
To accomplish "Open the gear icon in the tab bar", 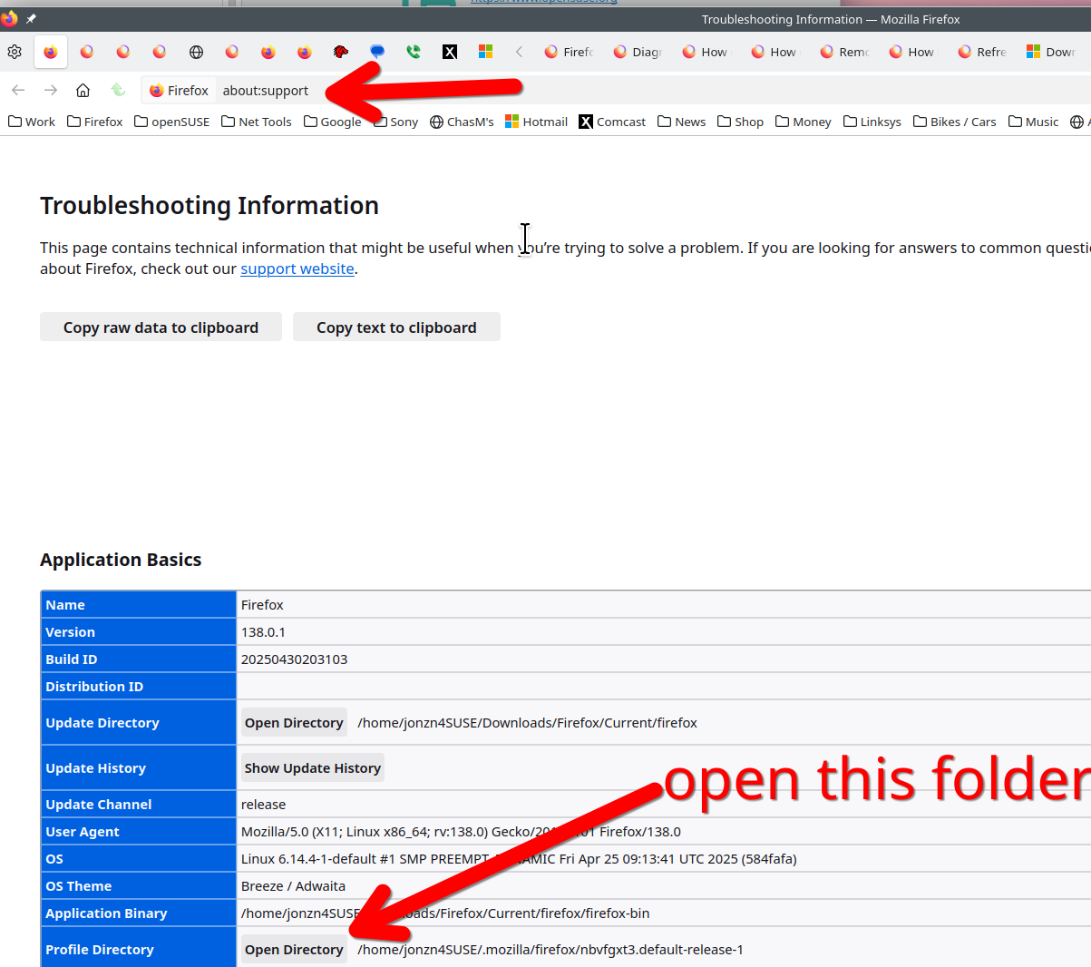I will (x=15, y=52).
